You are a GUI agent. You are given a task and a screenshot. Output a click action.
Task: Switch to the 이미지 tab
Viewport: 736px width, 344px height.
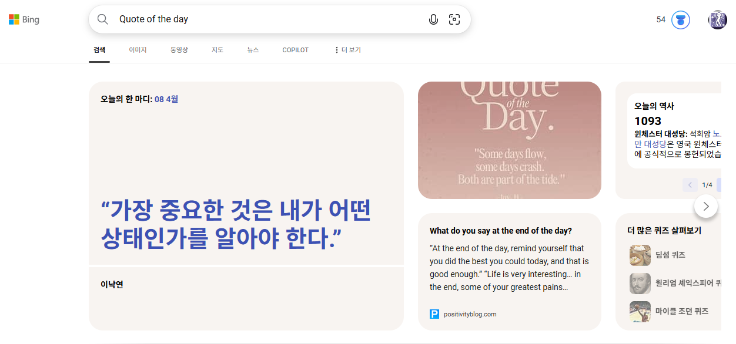pos(138,50)
